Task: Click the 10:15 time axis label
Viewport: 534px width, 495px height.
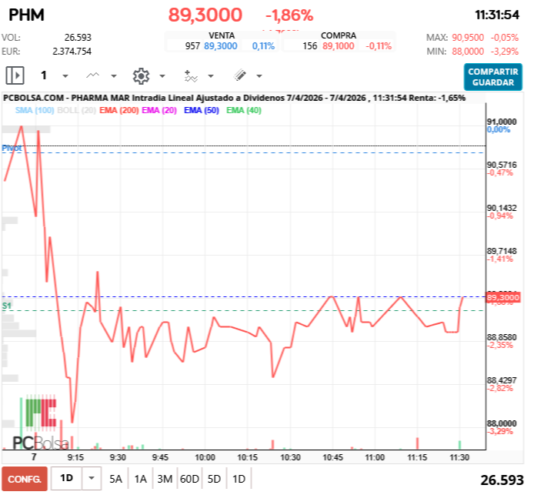Action: [x=247, y=457]
